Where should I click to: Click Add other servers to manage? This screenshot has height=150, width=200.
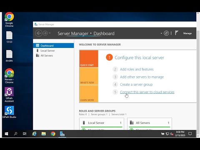coord(142,77)
